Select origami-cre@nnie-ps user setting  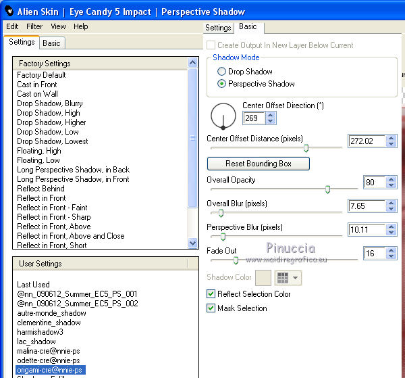coord(51,370)
